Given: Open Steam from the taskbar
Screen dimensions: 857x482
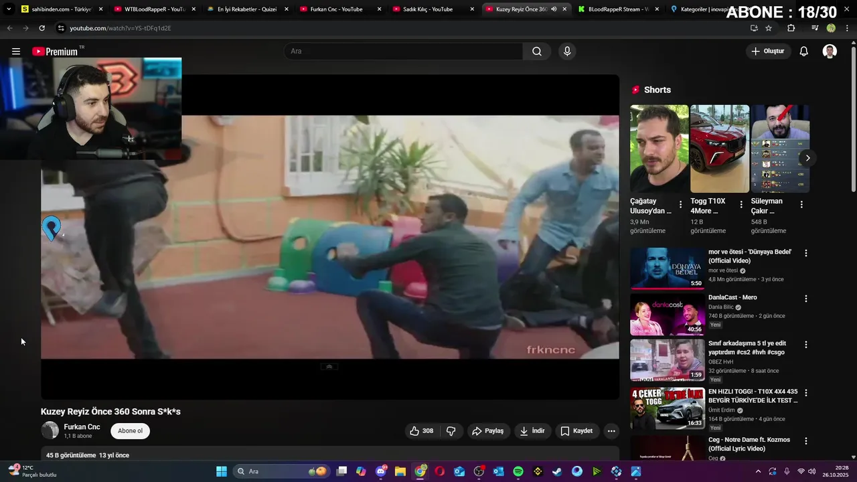Looking at the screenshot, I should (x=557, y=471).
